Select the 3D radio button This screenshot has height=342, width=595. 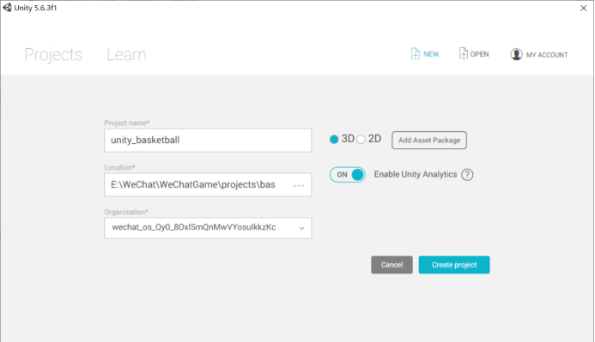point(334,140)
